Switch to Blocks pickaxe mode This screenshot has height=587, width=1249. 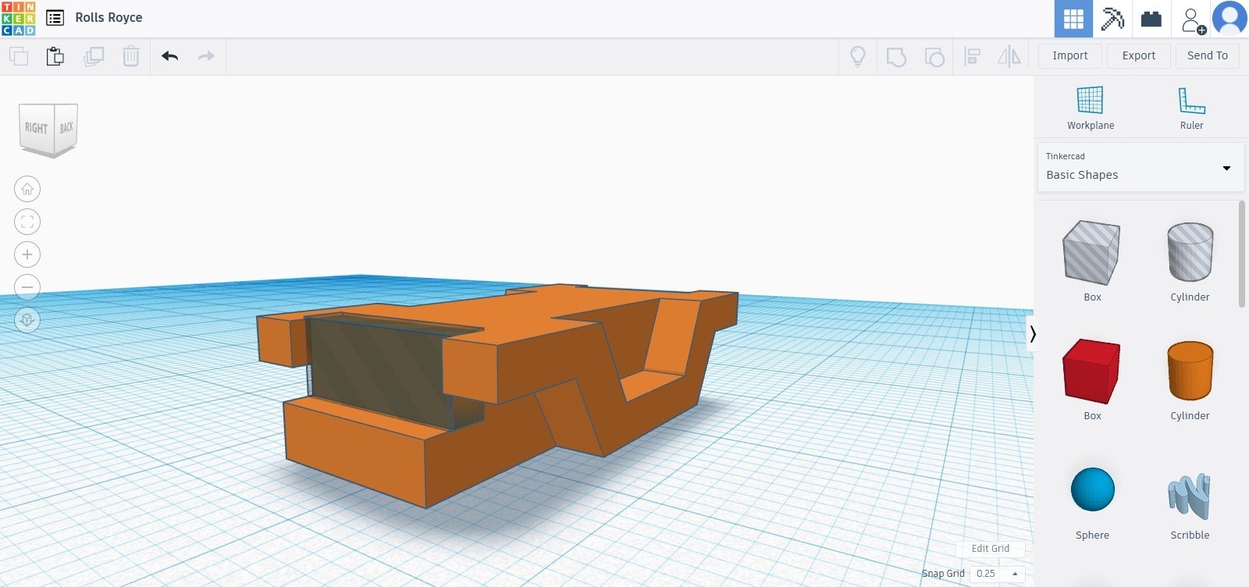click(1112, 19)
